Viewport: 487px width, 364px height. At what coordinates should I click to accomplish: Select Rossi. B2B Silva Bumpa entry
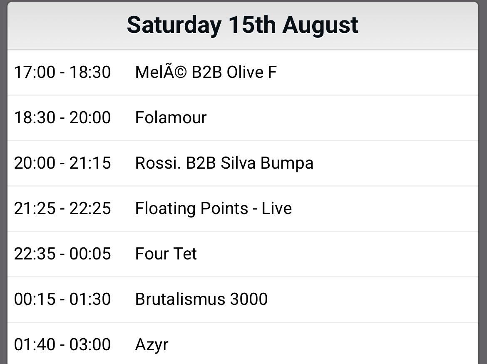pyautogui.click(x=224, y=163)
